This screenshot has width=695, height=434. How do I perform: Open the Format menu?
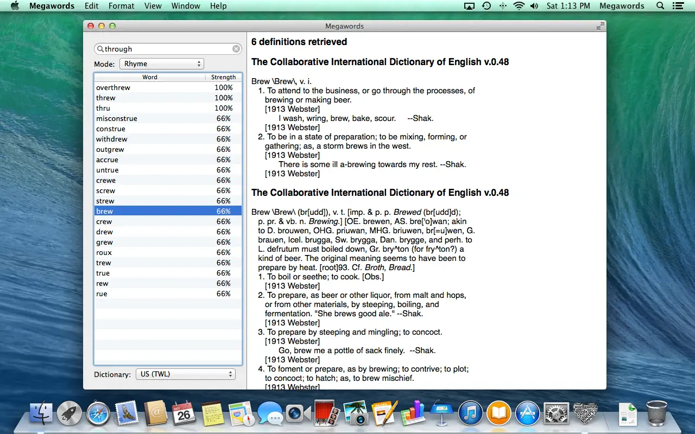click(x=121, y=6)
